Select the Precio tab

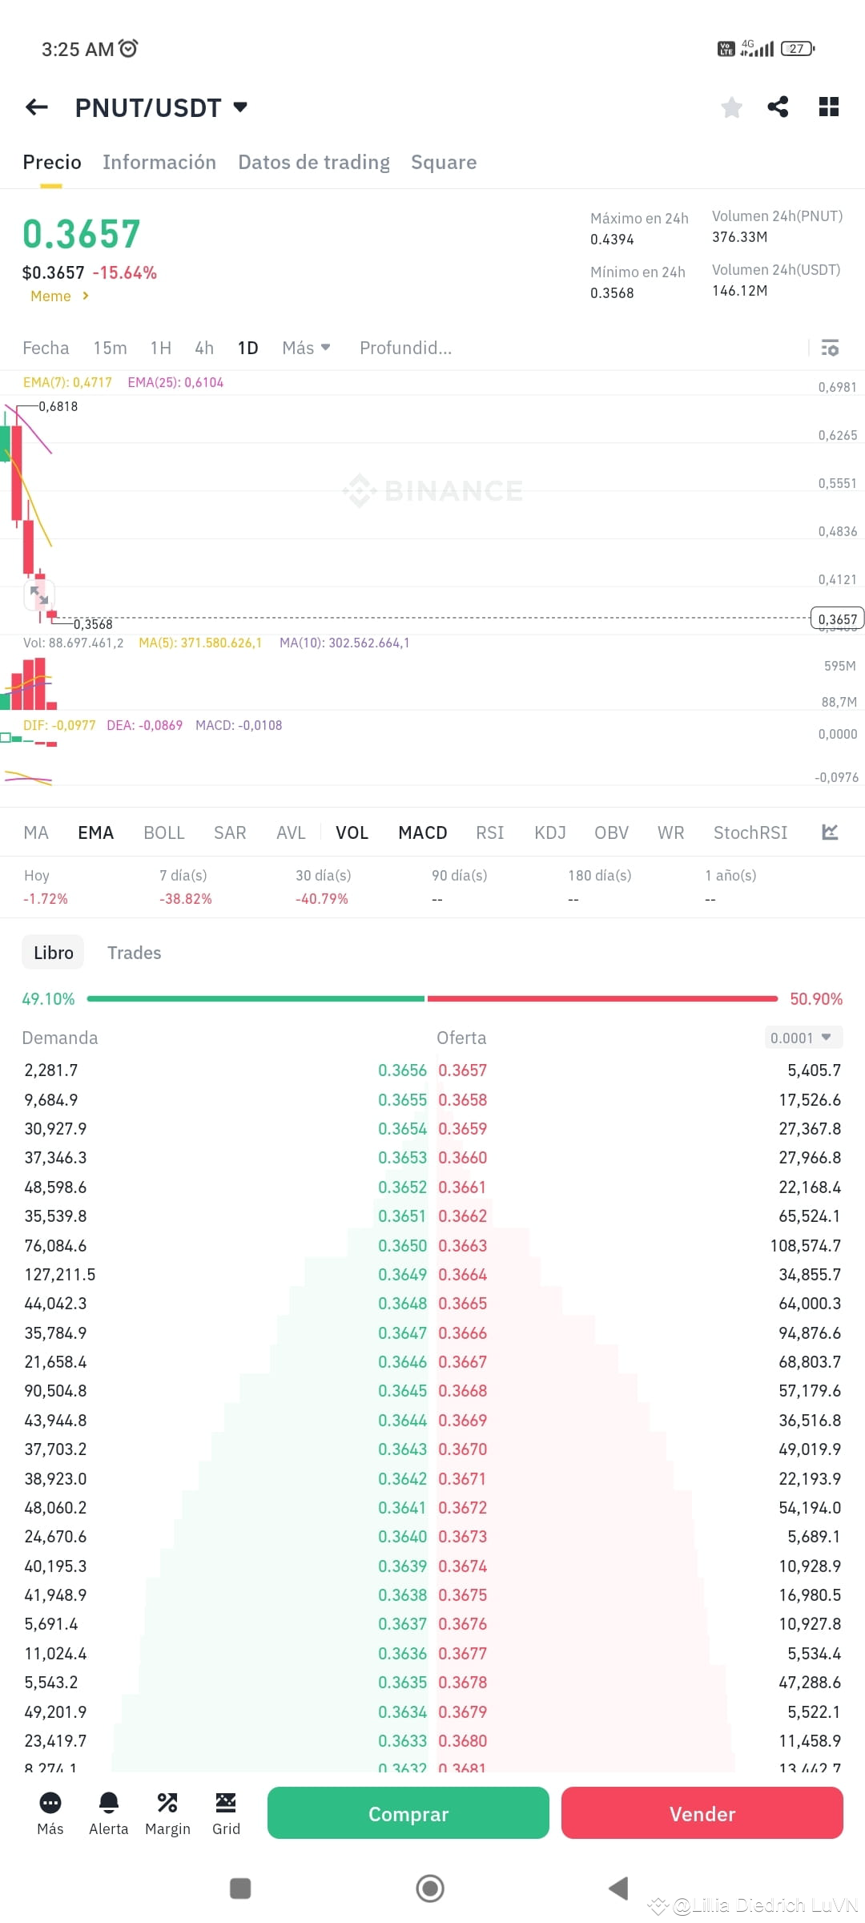(x=52, y=162)
